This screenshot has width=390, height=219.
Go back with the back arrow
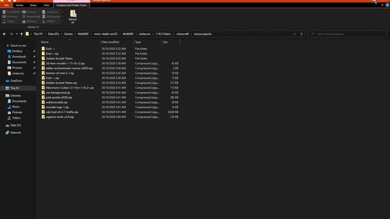tap(4, 34)
